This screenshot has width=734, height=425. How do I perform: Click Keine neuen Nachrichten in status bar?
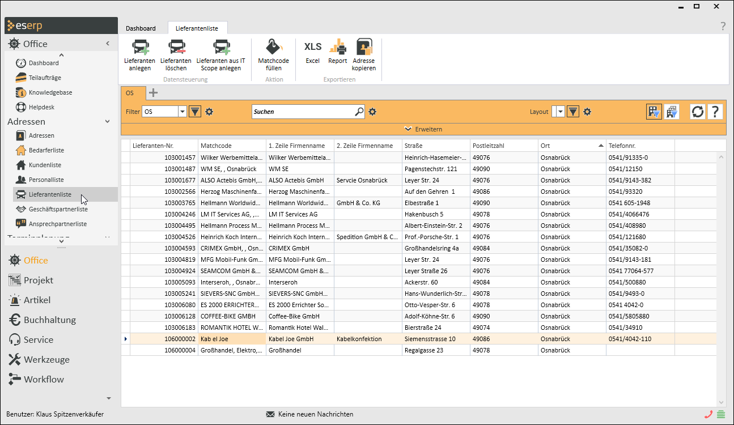click(309, 414)
